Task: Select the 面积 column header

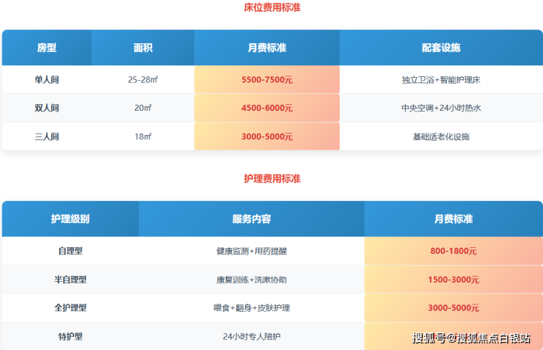Action: click(143, 48)
